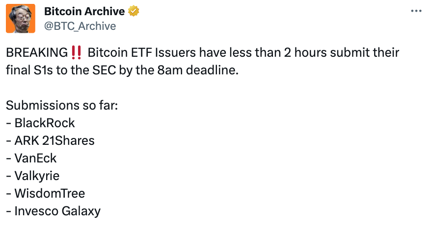Viewport: 433px width, 228px height.
Task: Click the WisdomTree list entry
Action: (50, 193)
